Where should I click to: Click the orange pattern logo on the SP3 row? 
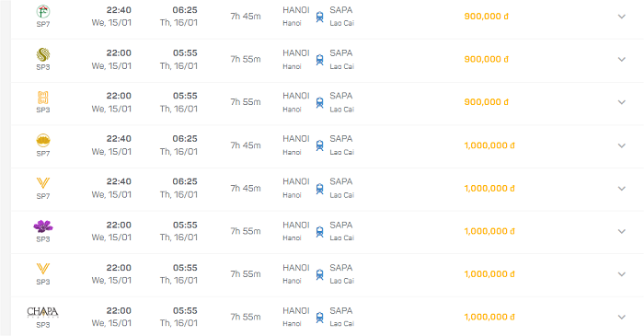point(43,98)
